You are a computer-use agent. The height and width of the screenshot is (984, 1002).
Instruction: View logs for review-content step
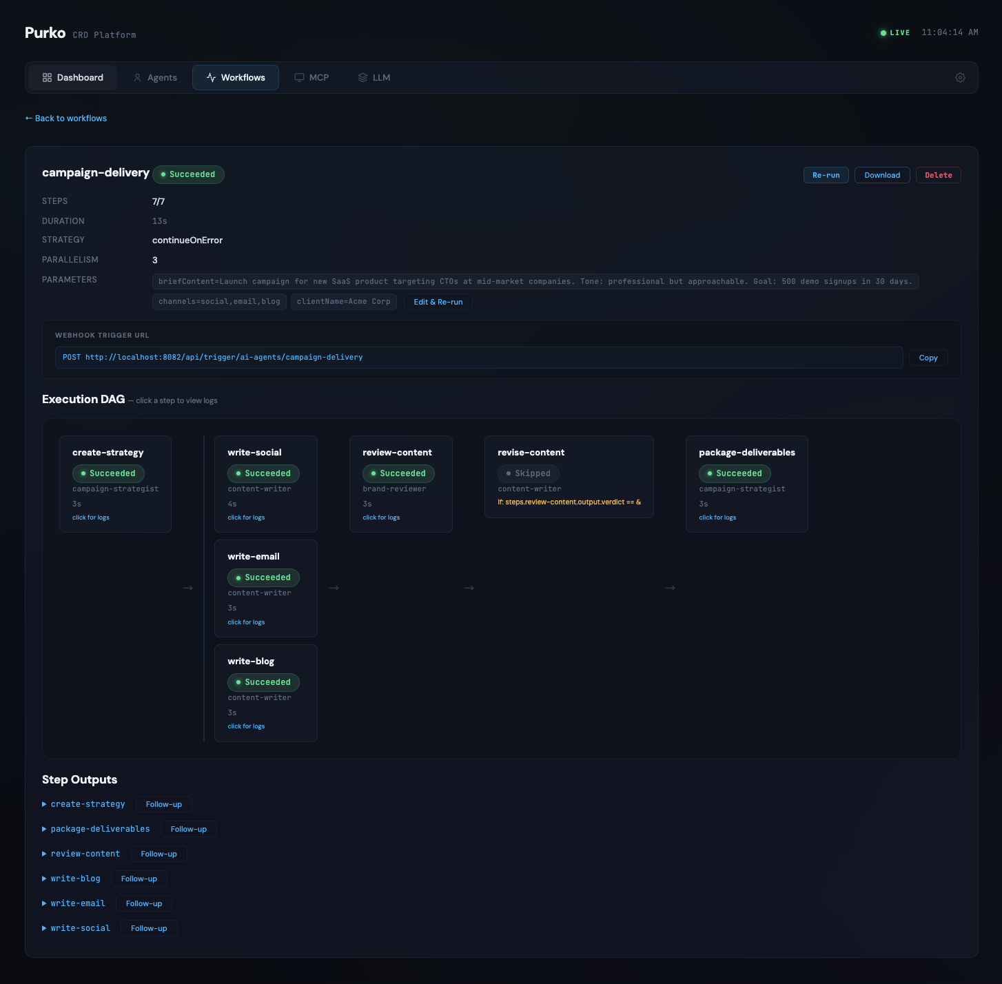[x=381, y=517]
